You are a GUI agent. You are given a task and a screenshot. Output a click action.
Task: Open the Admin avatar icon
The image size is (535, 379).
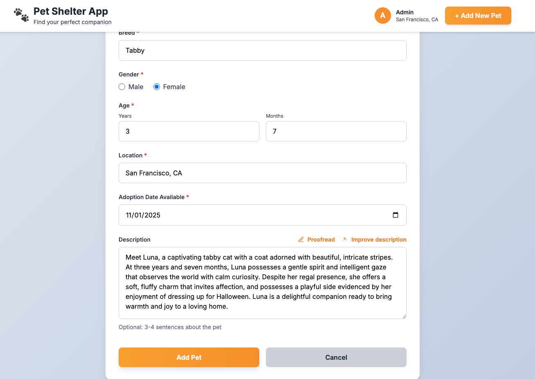tap(383, 16)
